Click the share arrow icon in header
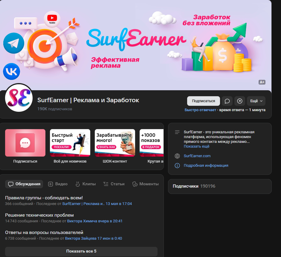This screenshot has width=281, height=257. 240,101
